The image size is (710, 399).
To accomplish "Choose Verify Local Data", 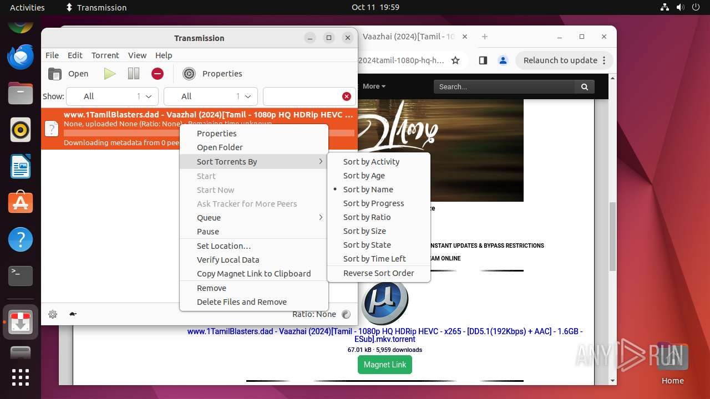I will click(254, 260).
